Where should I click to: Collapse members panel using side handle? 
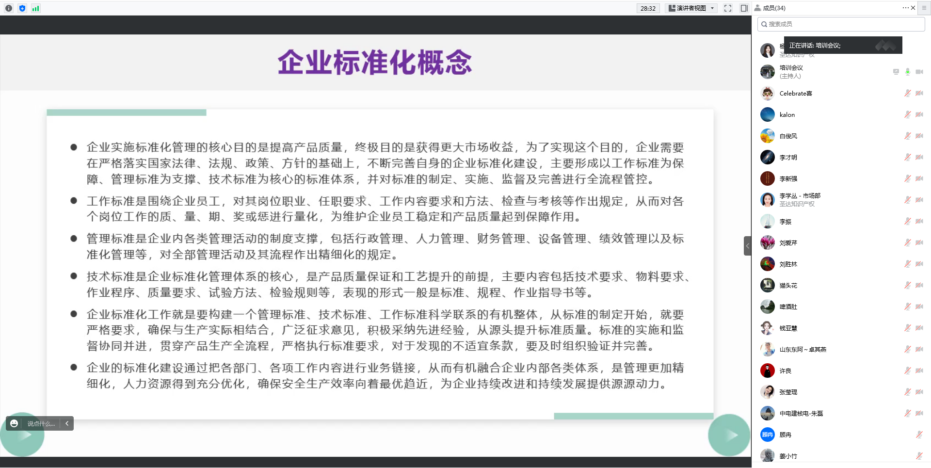(x=747, y=246)
